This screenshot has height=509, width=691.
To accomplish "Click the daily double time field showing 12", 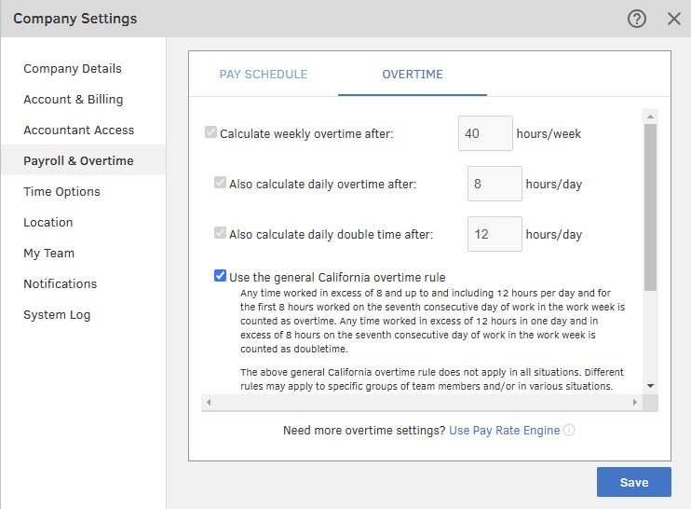I will tap(495, 234).
